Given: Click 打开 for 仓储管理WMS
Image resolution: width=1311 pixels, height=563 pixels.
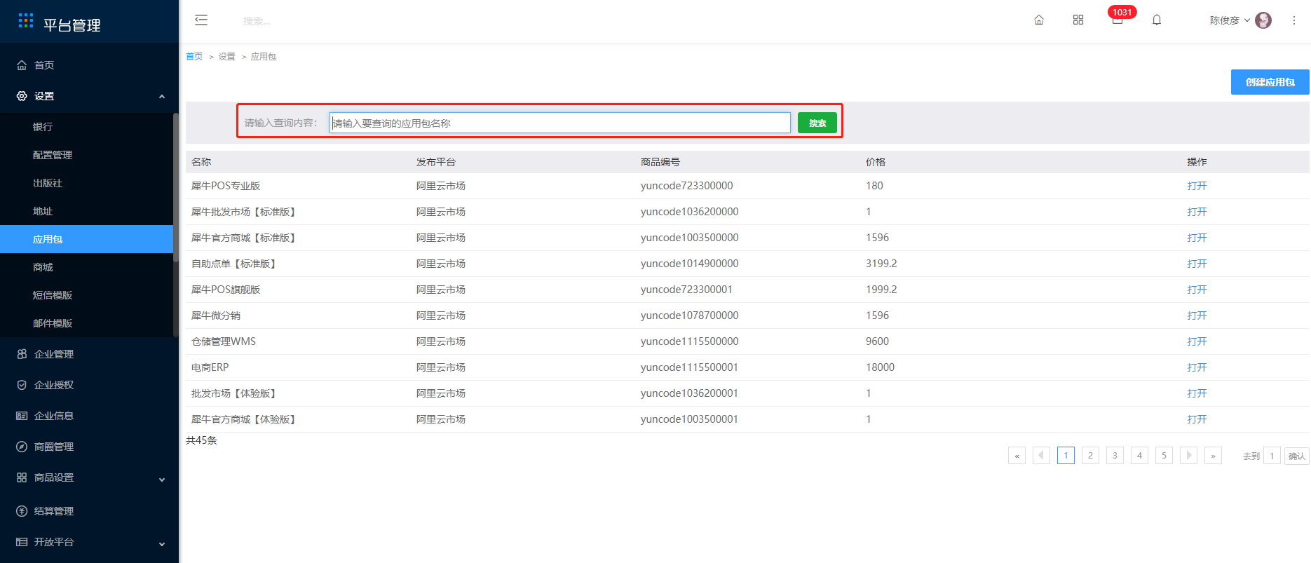Looking at the screenshot, I should pos(1197,341).
